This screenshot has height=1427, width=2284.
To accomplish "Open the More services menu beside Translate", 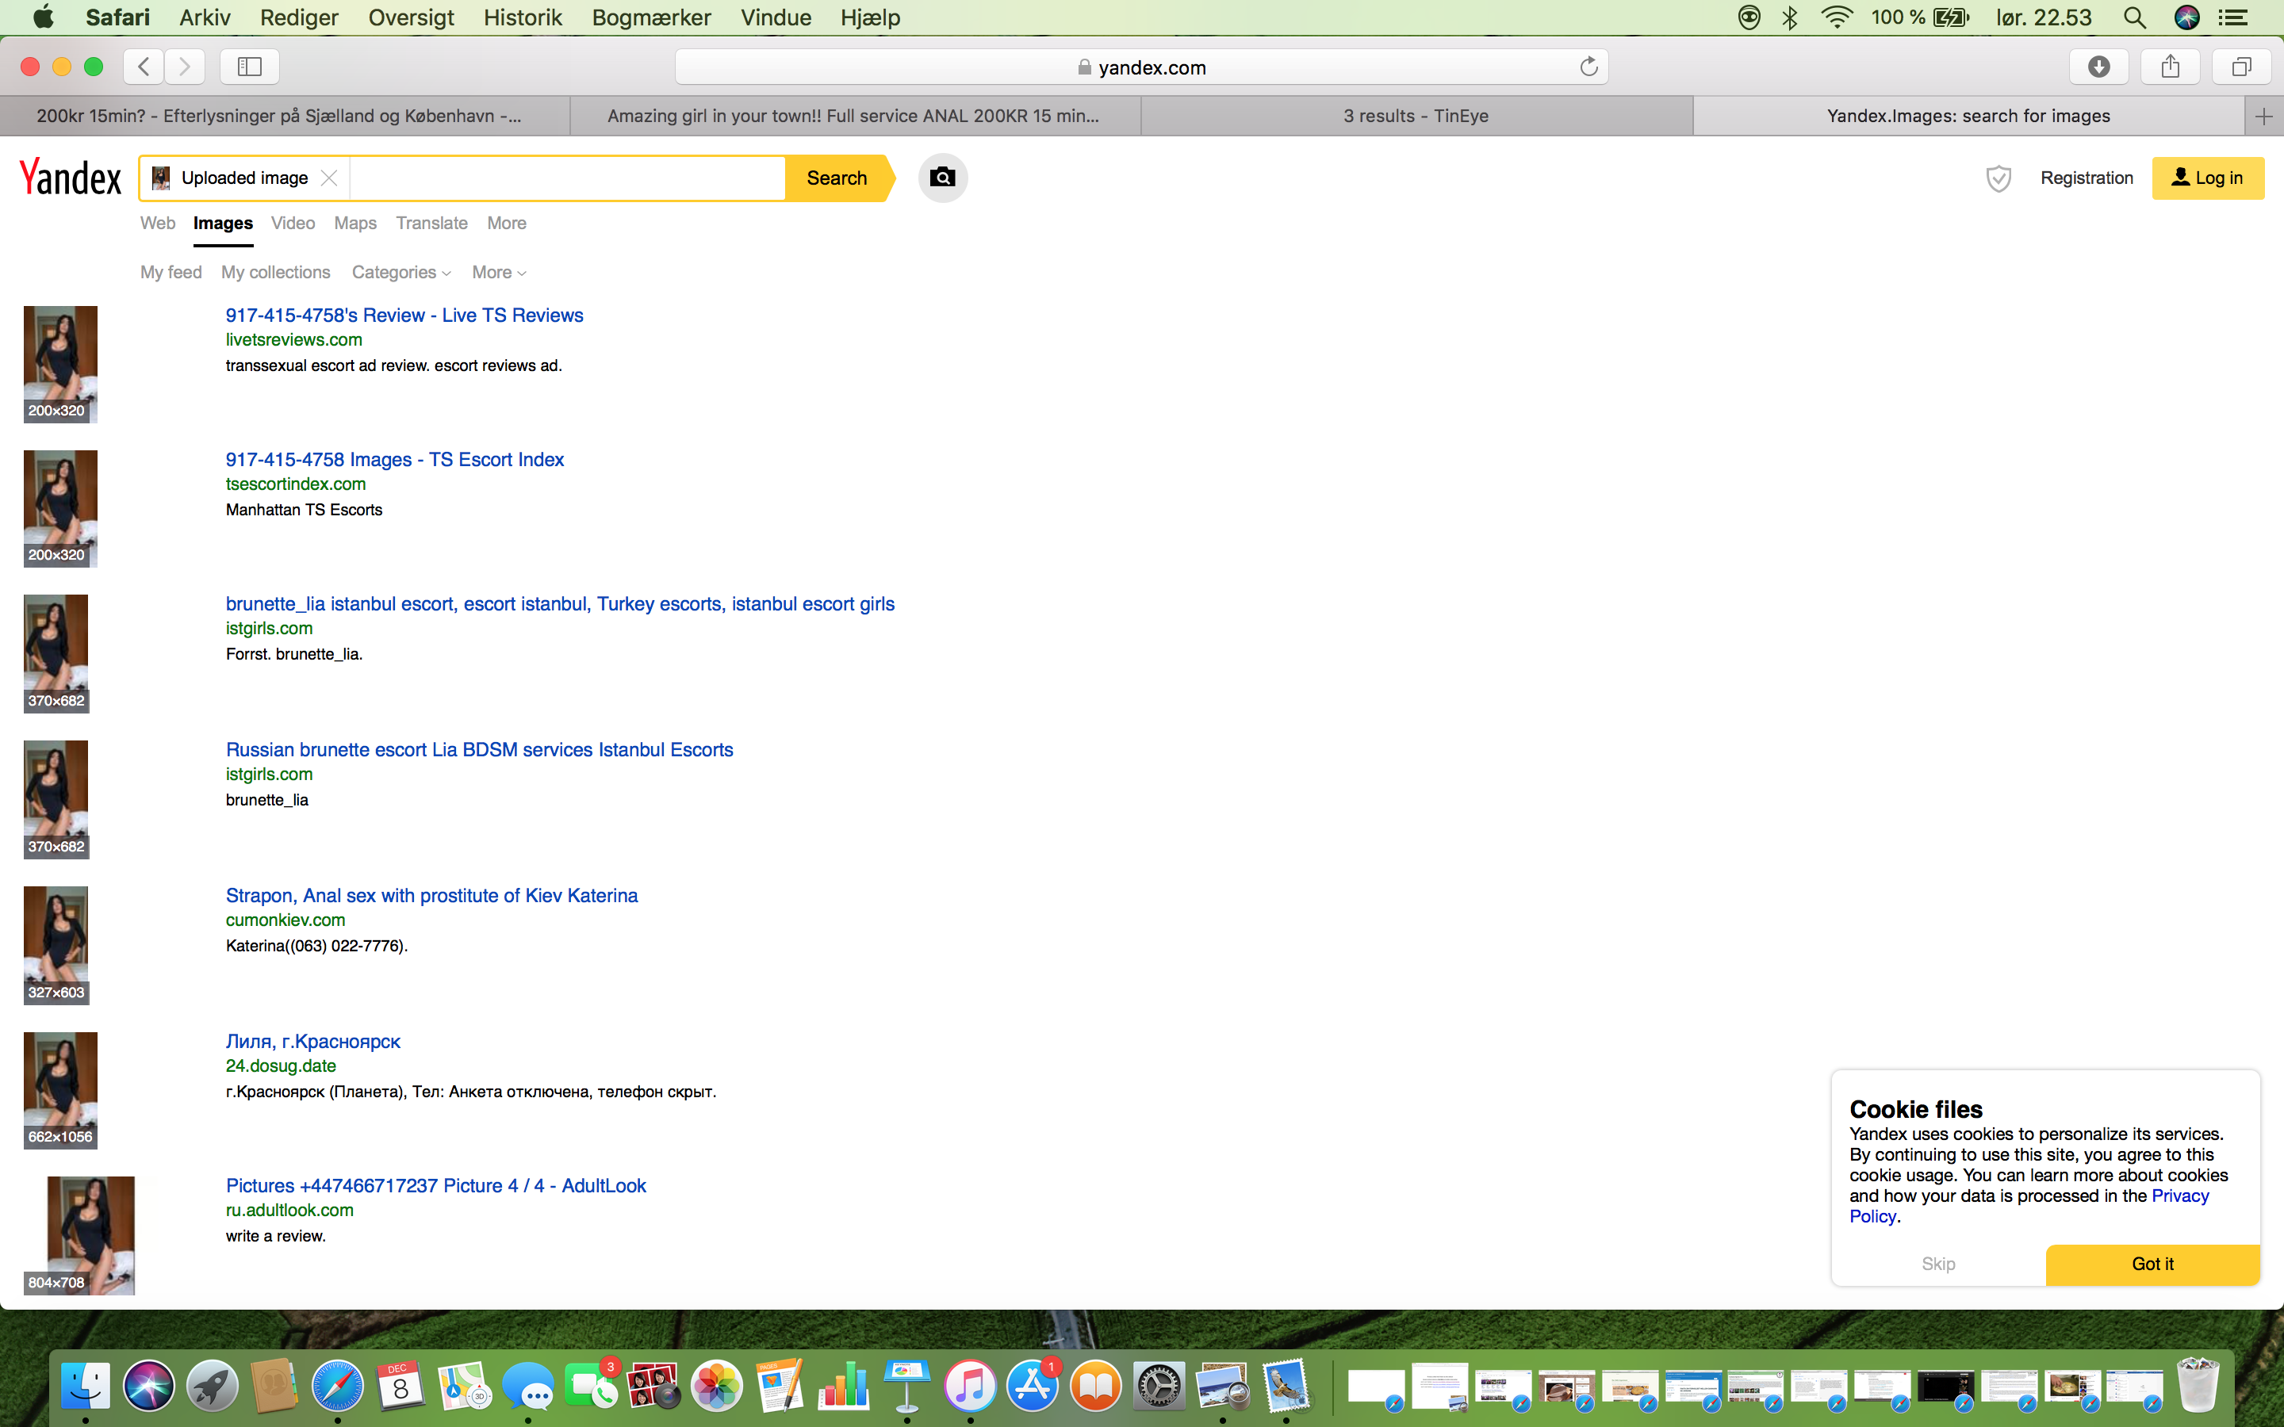I will click(507, 223).
